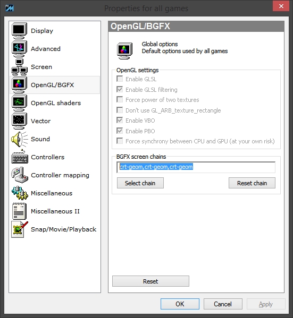Screen dimensions: 293x318
Task: Open Controllers via the keyboard icon
Action: [x=20, y=157]
